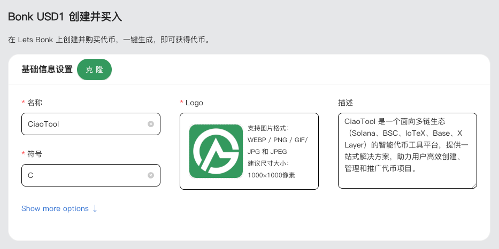Open the Show more options link
The height and width of the screenshot is (249, 499).
[x=55, y=208]
